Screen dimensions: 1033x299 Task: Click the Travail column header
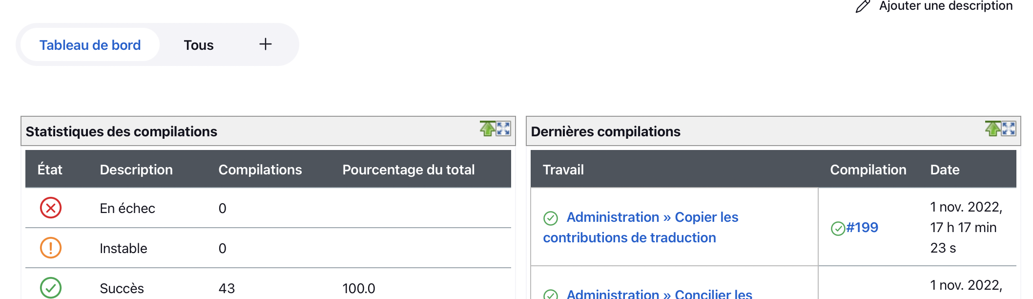(x=563, y=170)
